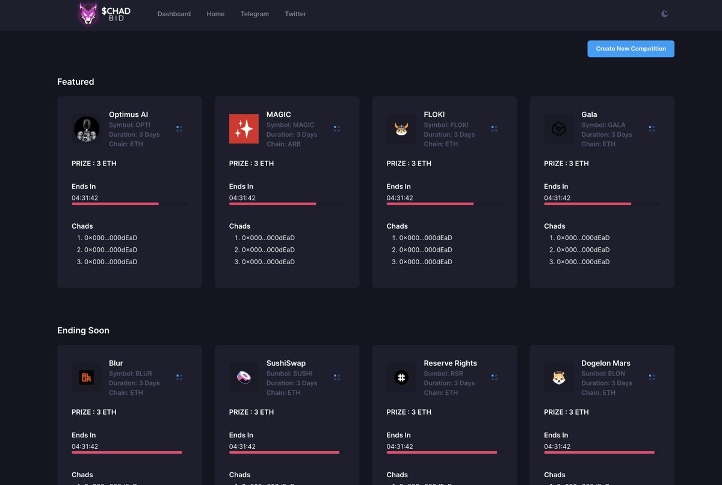The width and height of the screenshot is (722, 485).
Task: Click the Dogelon Mars token logo
Action: (559, 377)
